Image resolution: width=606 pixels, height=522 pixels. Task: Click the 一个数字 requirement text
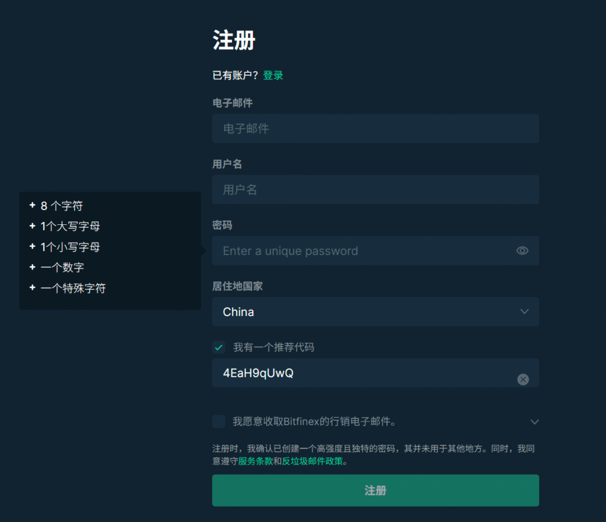pyautogui.click(x=62, y=268)
